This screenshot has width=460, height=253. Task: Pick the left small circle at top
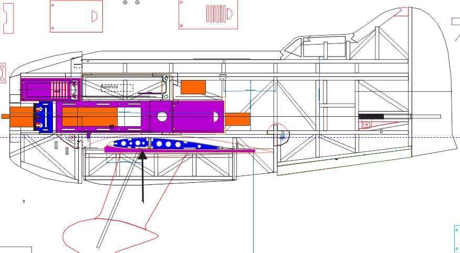click(x=126, y=2)
